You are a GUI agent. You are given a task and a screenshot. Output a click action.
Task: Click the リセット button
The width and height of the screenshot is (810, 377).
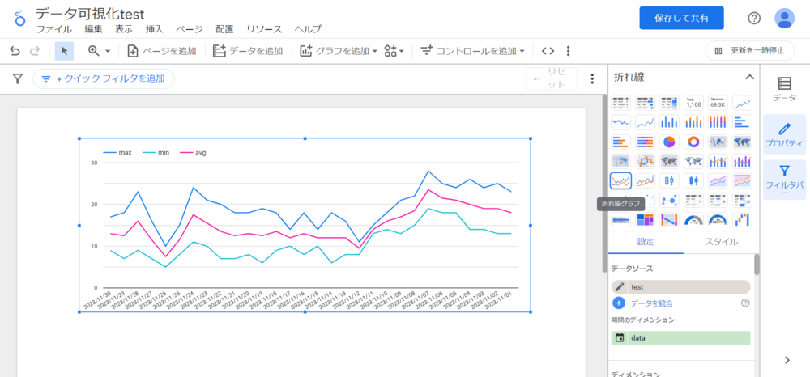tap(552, 79)
